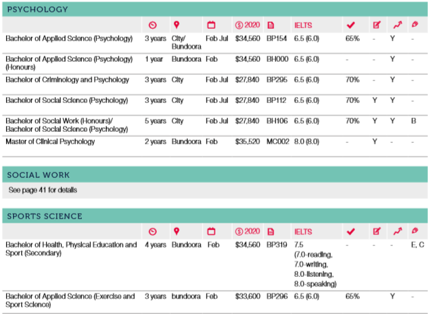Open Master of Clinical Psychology course
The height and width of the screenshot is (314, 430).
point(50,142)
